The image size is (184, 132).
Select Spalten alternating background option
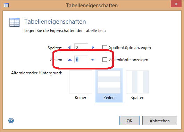(x=137, y=85)
